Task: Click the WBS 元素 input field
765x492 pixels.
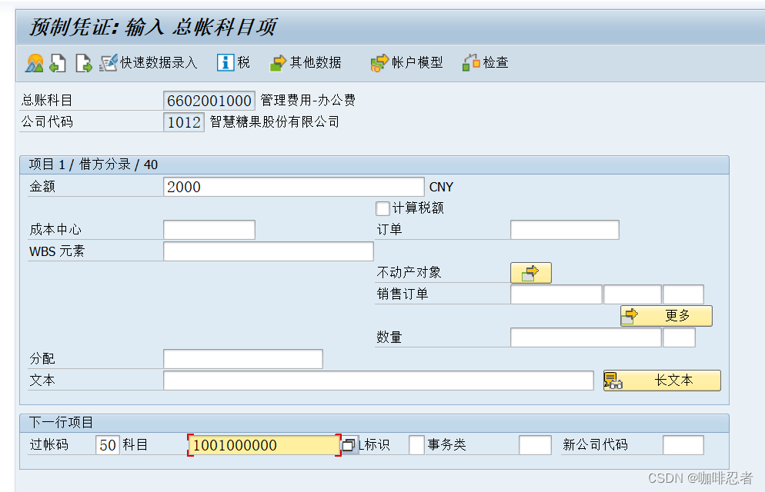Action: [x=269, y=251]
